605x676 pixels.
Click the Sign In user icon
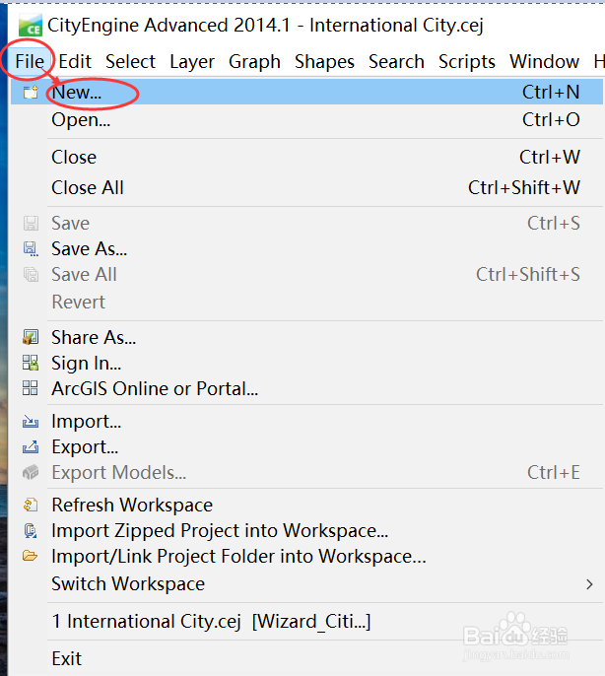31,363
